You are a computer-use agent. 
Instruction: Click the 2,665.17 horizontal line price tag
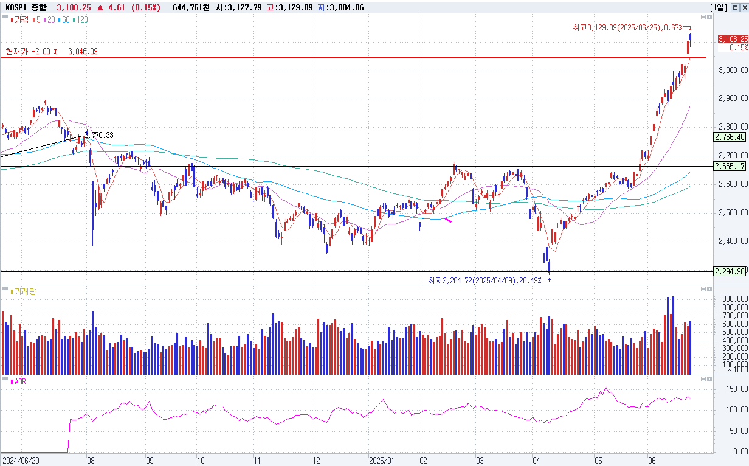[731, 166]
